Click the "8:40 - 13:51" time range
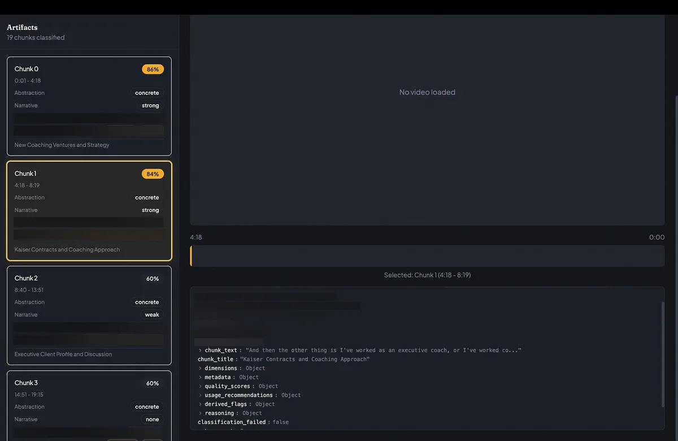The height and width of the screenshot is (441, 678). tap(29, 290)
